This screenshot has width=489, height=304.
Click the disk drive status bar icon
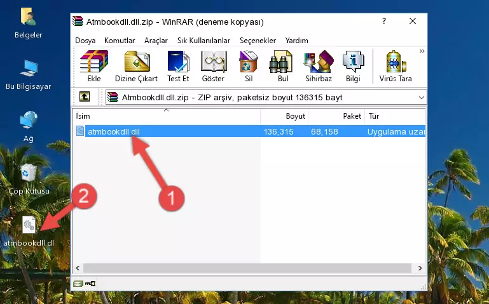pos(78,283)
